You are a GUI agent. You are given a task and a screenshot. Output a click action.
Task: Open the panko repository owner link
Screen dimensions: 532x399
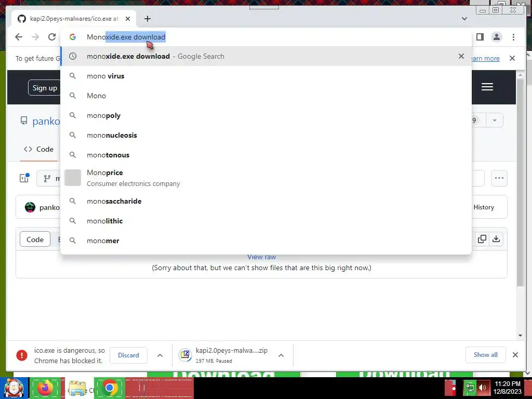click(46, 121)
